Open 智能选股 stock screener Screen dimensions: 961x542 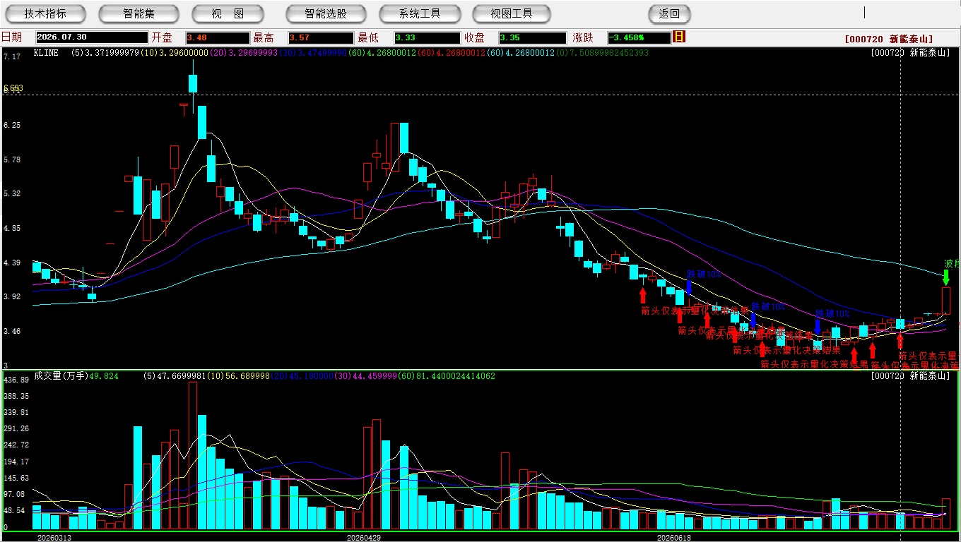(326, 13)
